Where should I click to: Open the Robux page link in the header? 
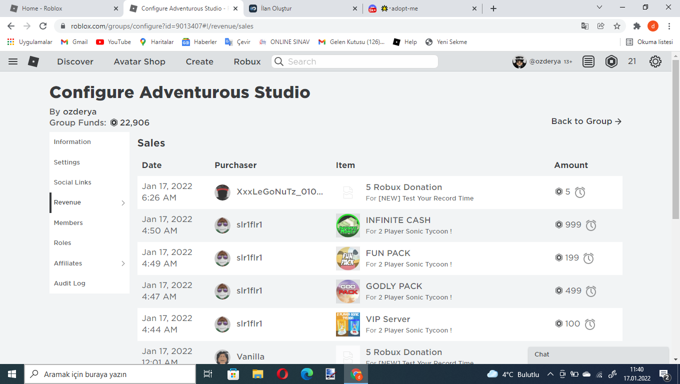pos(247,61)
